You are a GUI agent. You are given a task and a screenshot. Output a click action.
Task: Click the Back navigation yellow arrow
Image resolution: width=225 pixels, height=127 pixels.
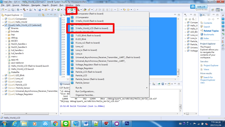(128, 10)
